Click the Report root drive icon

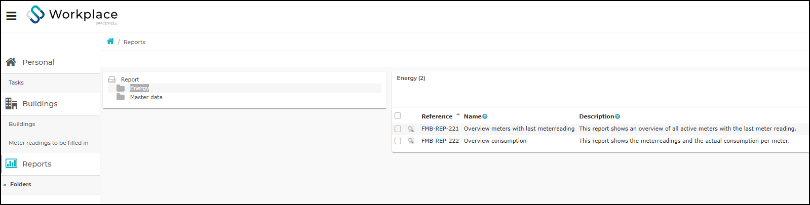(112, 79)
